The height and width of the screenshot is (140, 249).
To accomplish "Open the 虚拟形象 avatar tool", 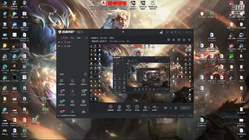I will click(x=61, y=103).
